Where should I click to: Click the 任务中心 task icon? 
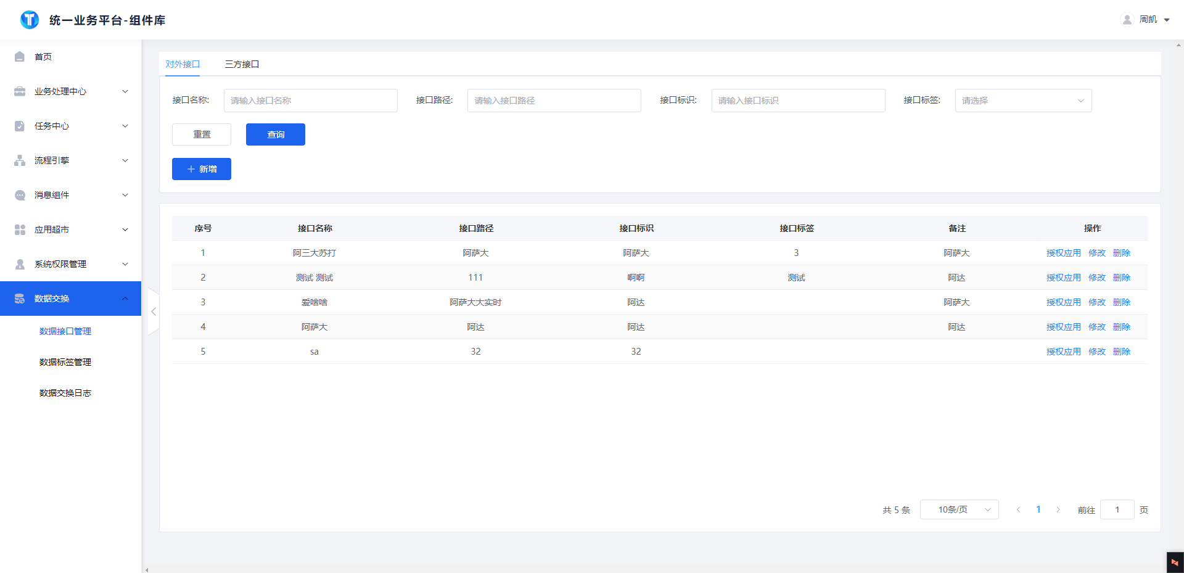click(x=20, y=126)
